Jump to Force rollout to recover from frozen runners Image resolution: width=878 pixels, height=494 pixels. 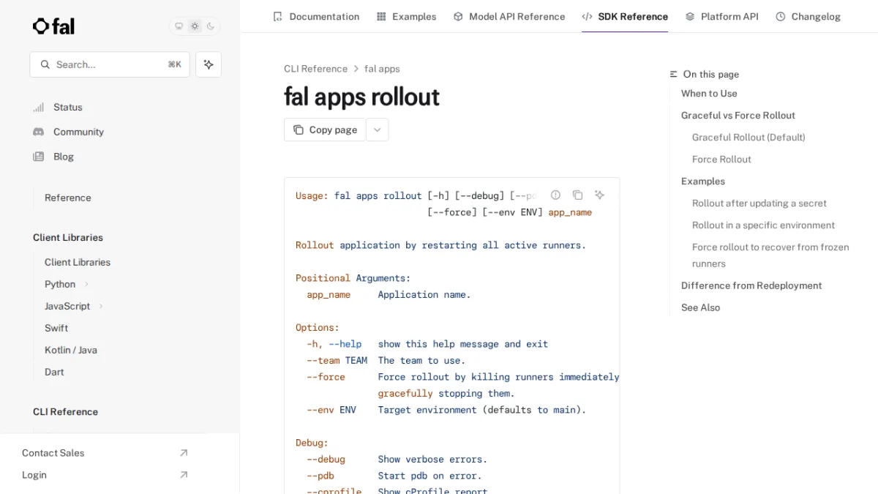[x=770, y=255]
